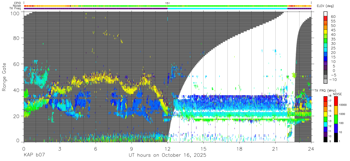
Task: Click y-axis tick label '40'
Action: pos(17,90)
